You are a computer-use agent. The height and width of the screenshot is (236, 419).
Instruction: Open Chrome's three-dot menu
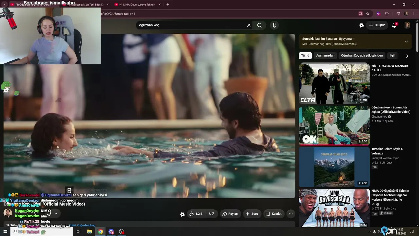pyautogui.click(x=414, y=14)
